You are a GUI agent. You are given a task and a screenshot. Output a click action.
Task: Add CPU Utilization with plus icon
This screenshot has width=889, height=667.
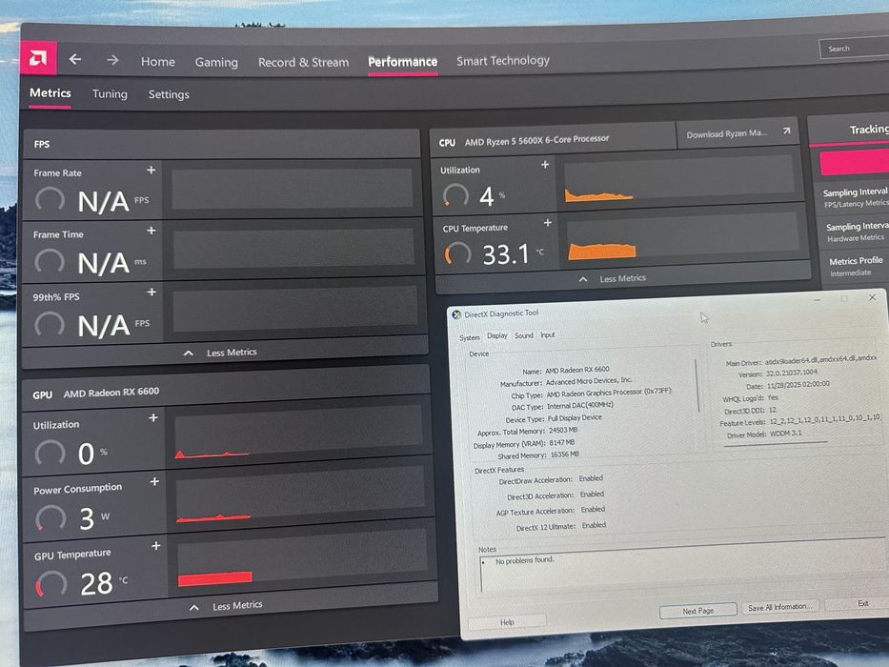pos(545,165)
